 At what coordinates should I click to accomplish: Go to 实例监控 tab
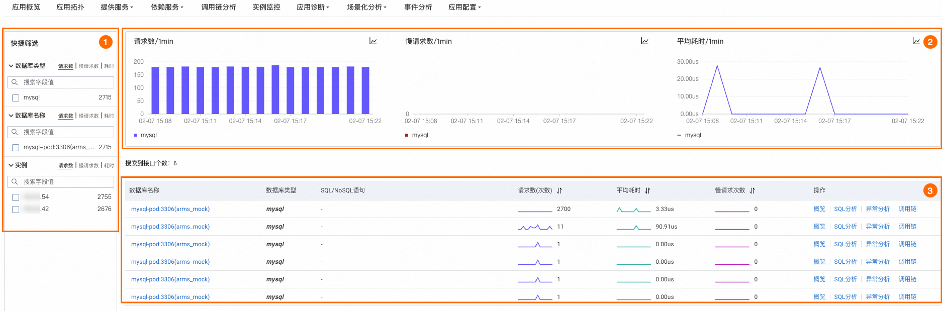(x=266, y=7)
